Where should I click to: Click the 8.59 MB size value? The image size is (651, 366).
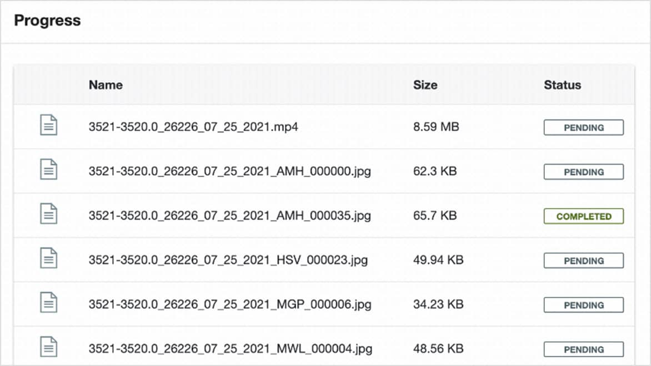(436, 127)
